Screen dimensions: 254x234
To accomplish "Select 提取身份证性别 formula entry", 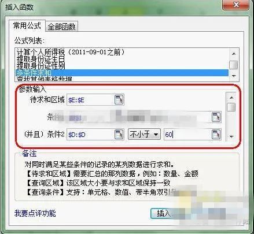I will pos(41,66).
